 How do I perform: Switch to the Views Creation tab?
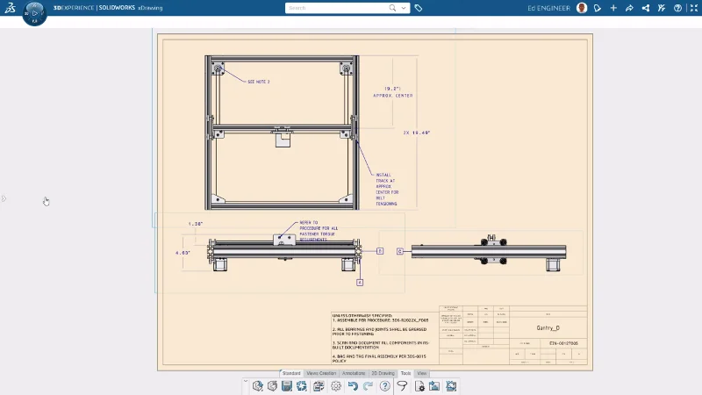pos(321,374)
